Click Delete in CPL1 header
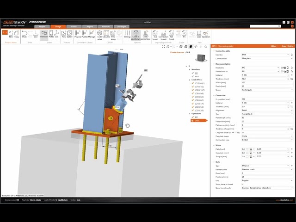Viewport: 296px width, 222px height. (x=290, y=46)
